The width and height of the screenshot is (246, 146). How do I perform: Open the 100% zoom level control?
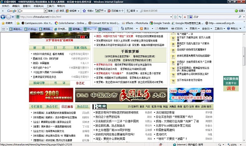234,144
